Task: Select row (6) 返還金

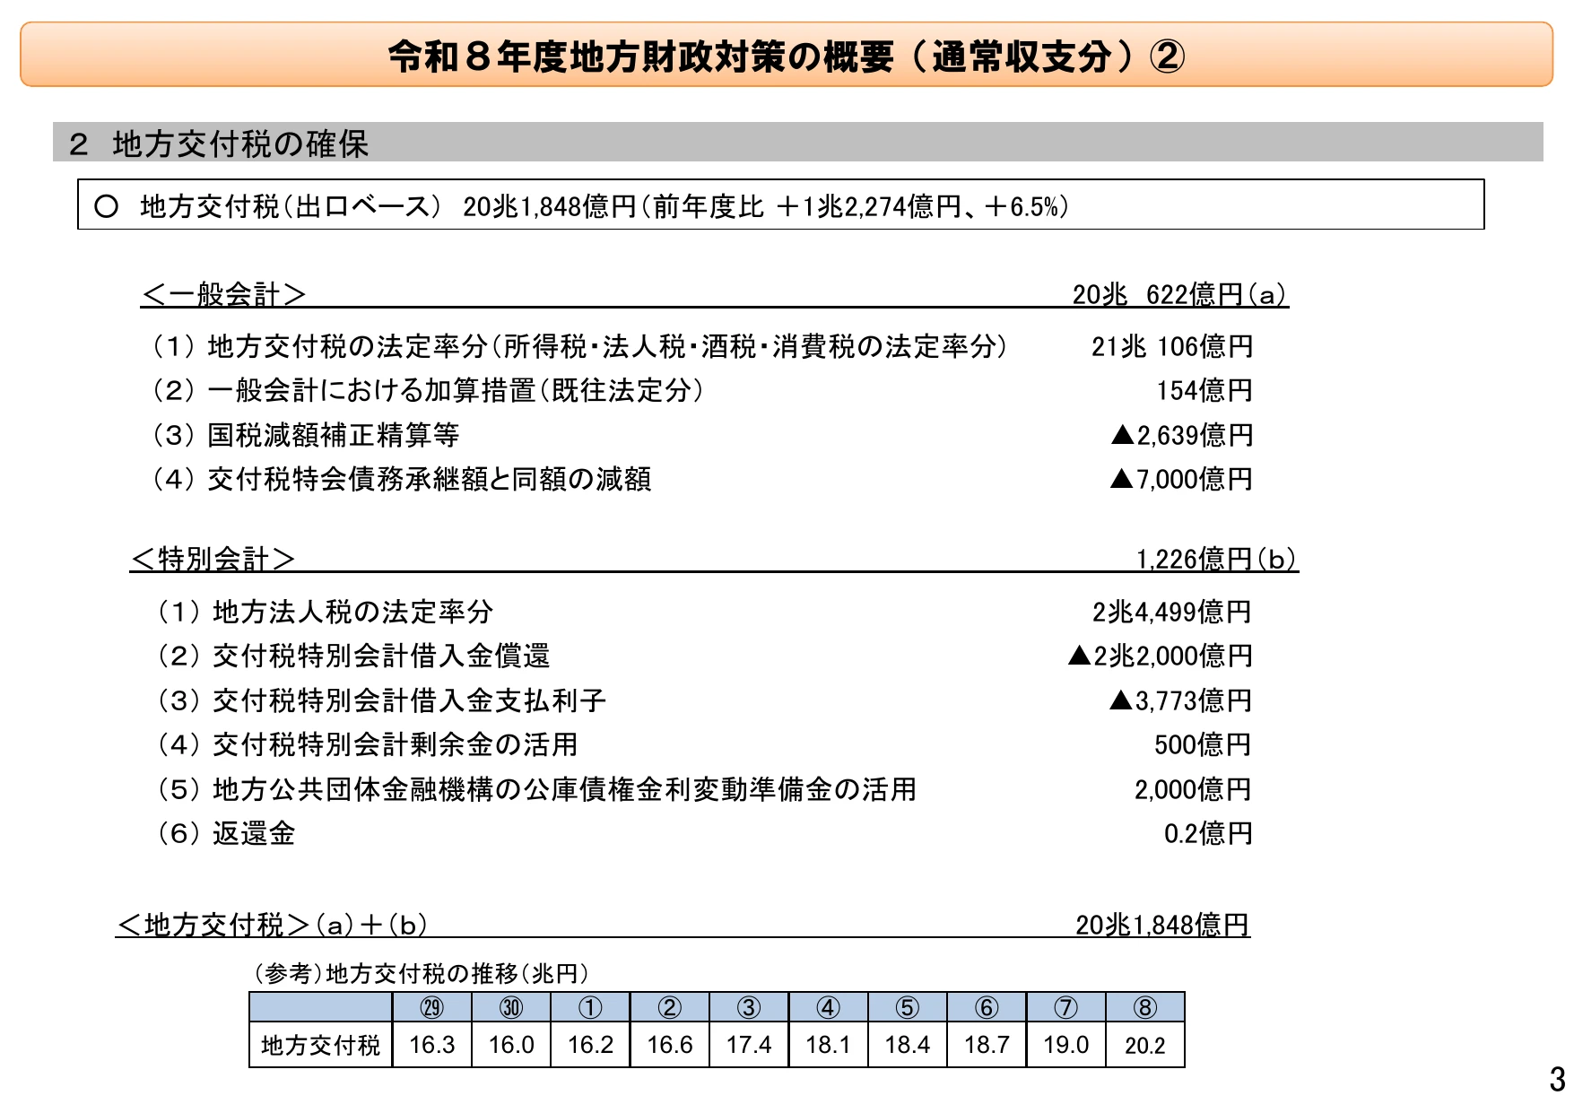Action: point(226,833)
